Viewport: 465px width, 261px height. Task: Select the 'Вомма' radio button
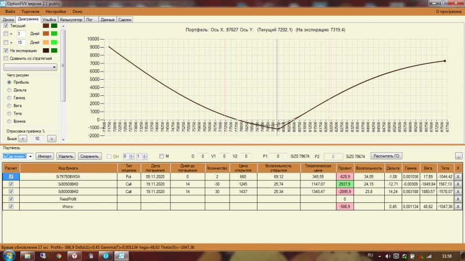[x=9, y=121]
